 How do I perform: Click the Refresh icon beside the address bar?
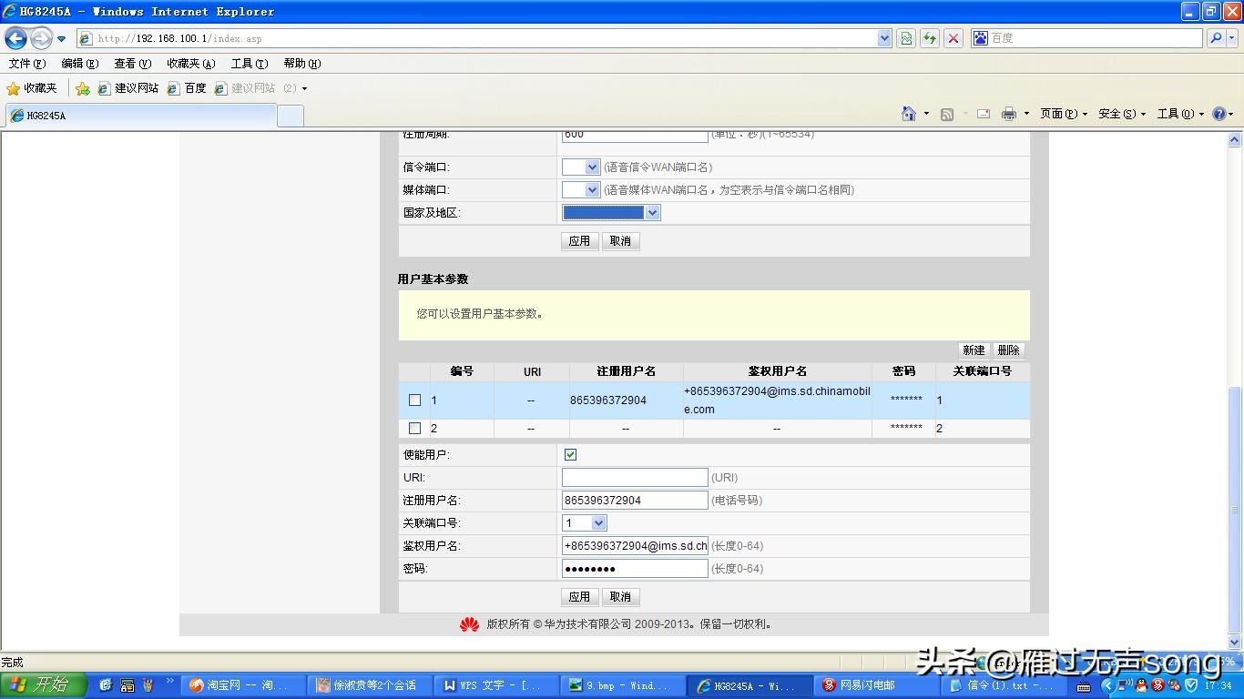coord(929,38)
